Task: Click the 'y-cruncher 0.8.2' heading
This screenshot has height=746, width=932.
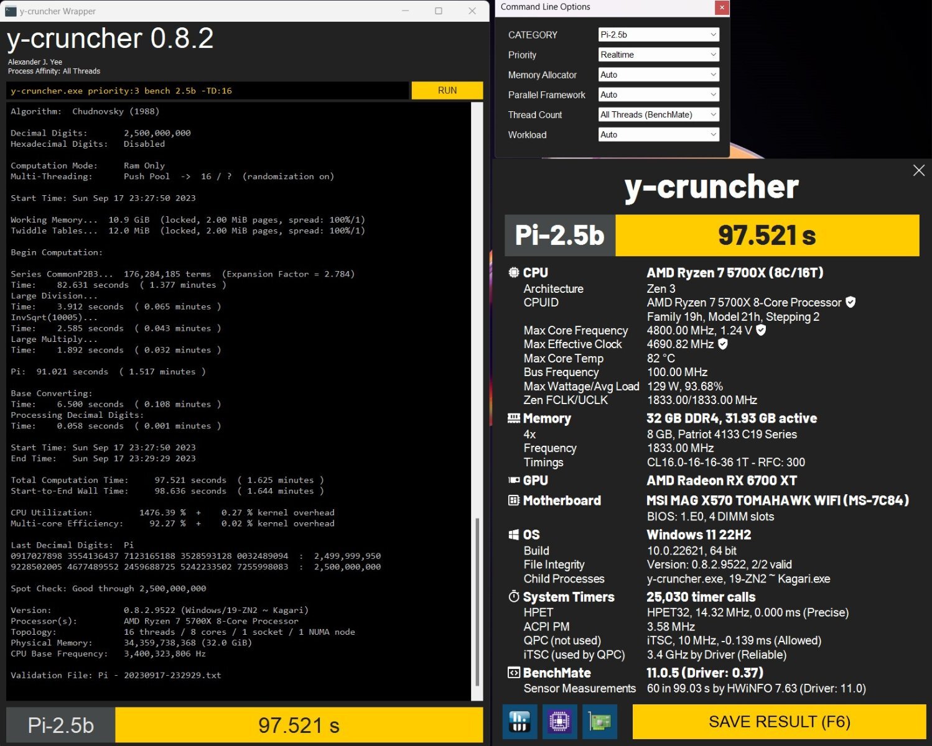Action: tap(110, 39)
